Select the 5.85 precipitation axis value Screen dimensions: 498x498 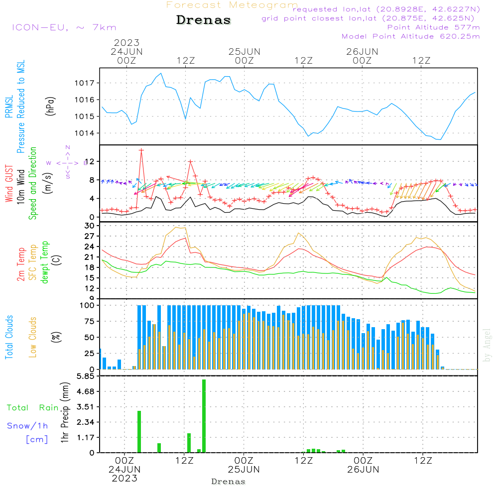[x=86, y=376]
